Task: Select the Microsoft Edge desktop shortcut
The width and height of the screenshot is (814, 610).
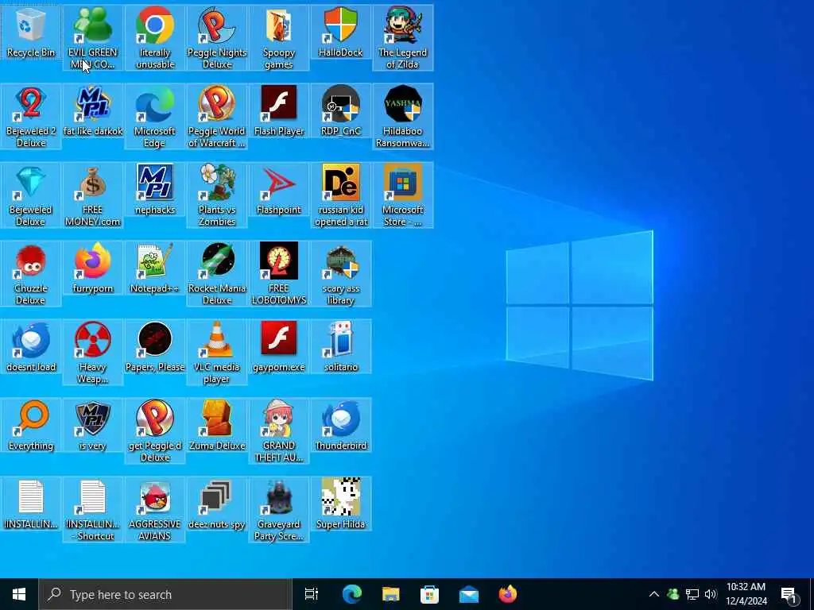Action: point(155,116)
